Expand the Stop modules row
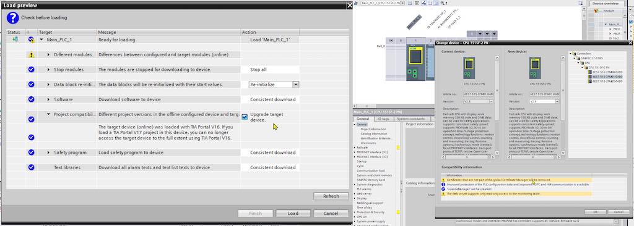The image size is (634, 226). point(48,69)
